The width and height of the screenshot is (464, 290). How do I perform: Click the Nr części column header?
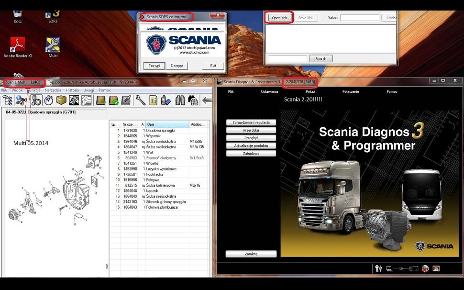[x=129, y=124]
